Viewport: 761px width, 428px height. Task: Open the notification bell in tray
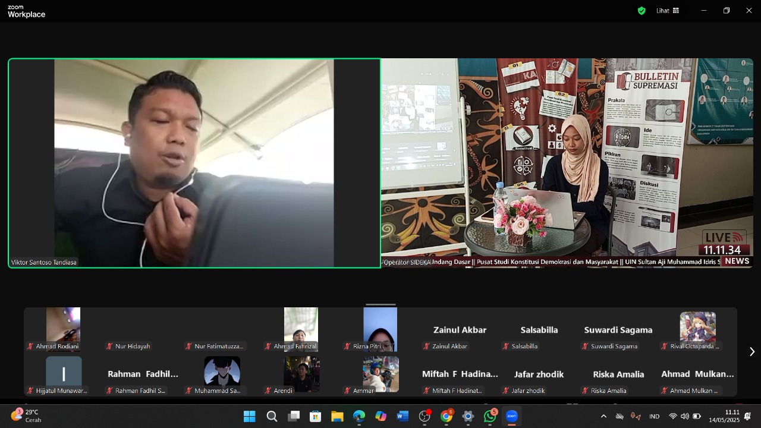pyautogui.click(x=748, y=416)
